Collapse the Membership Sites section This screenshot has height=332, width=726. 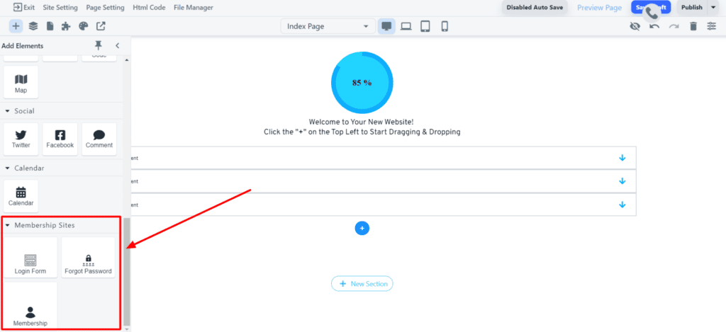point(7,225)
